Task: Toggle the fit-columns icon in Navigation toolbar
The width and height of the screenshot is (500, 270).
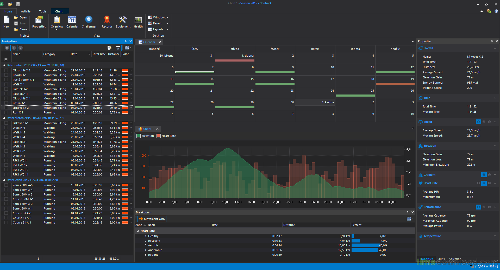Action: [118, 48]
